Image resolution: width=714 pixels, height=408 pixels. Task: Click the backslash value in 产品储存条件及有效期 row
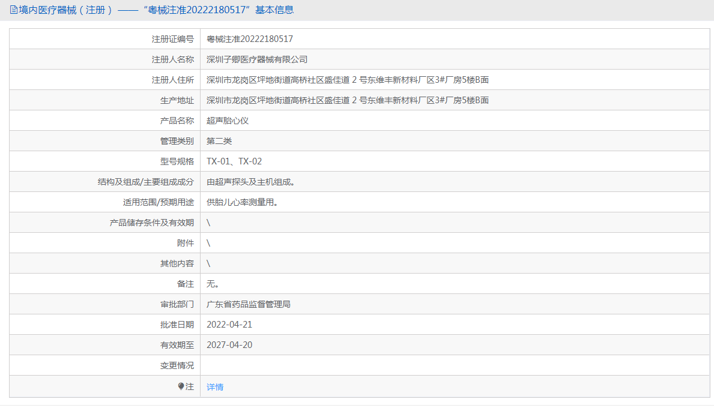point(208,223)
